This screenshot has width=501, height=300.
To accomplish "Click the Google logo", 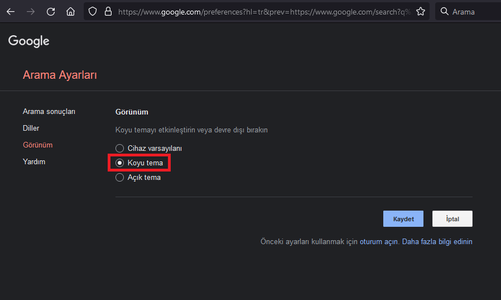I will tap(29, 41).
